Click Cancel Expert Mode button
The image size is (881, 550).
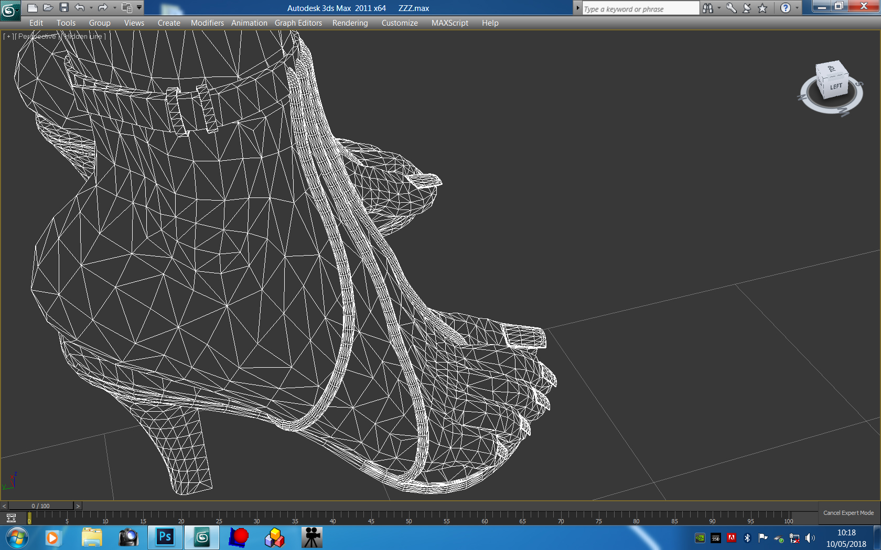click(848, 513)
